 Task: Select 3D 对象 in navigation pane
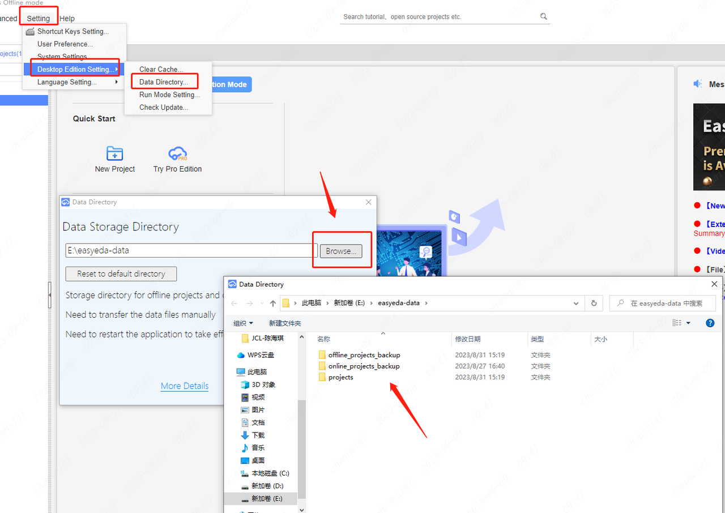pos(258,384)
